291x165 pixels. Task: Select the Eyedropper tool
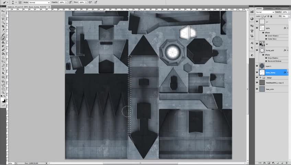pyautogui.click(x=3, y=30)
